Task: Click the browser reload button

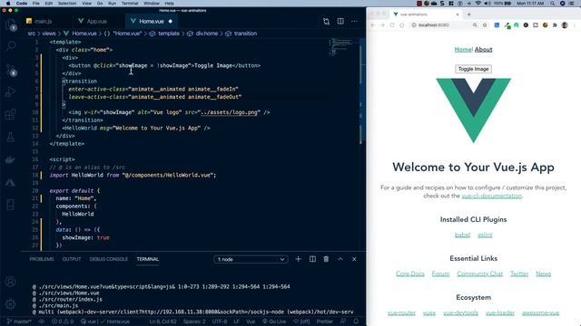Action: [x=392, y=25]
